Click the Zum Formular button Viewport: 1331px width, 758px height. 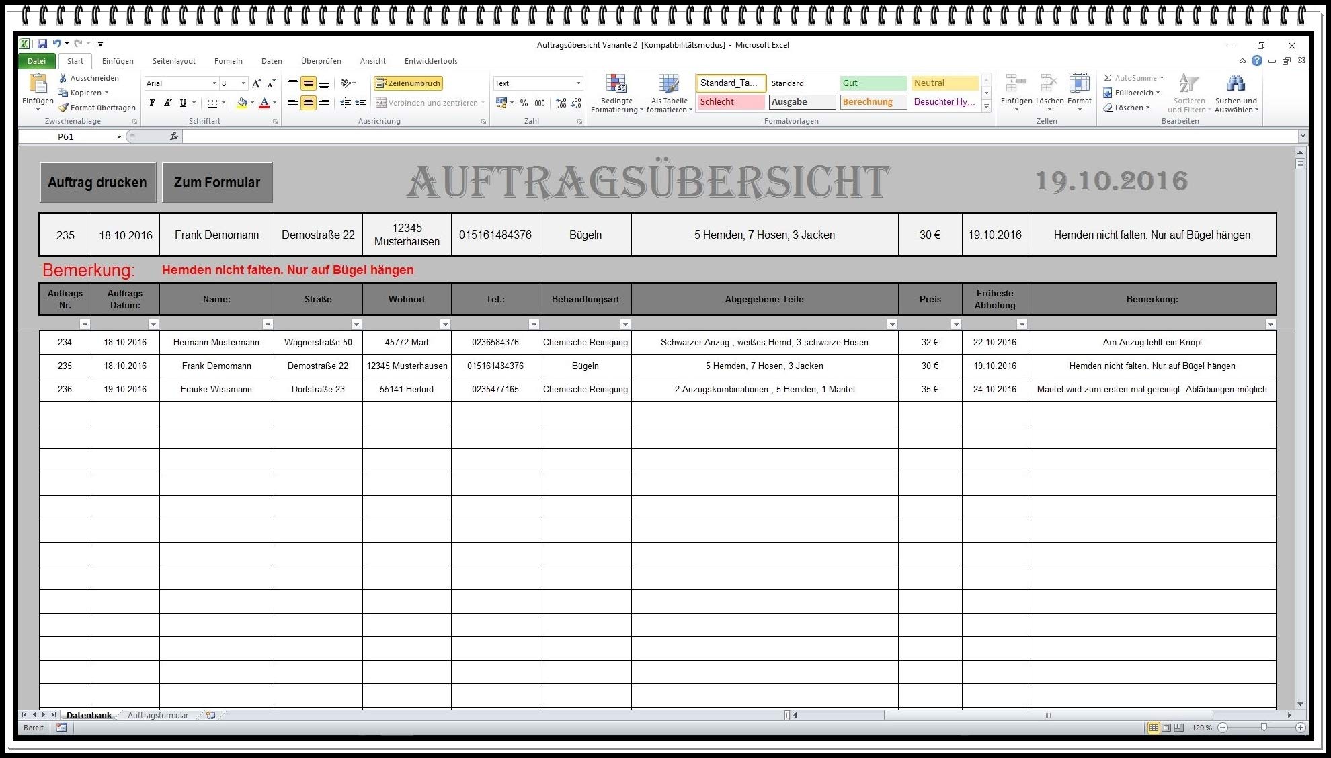[x=217, y=182]
